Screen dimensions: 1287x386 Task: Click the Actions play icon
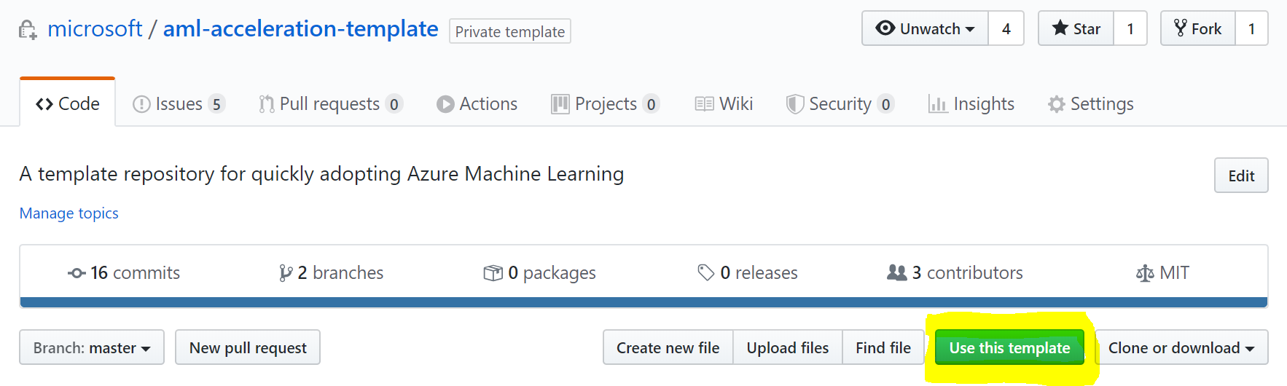pos(445,104)
